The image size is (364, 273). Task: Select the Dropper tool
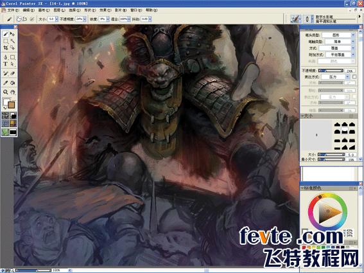[x=6, y=83]
